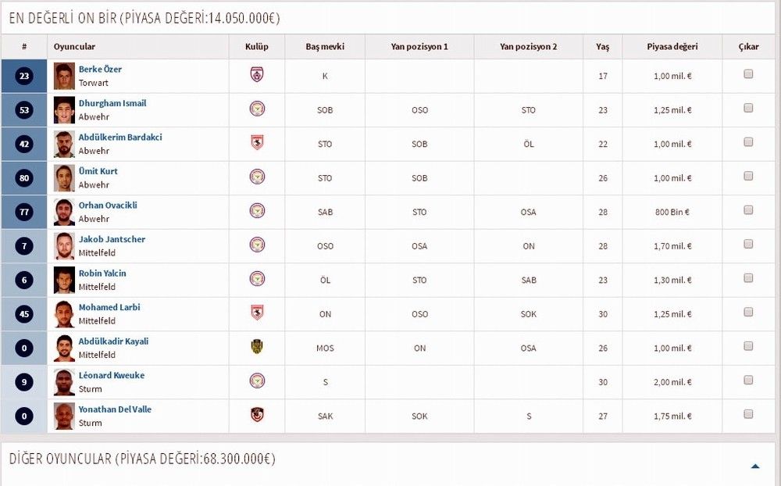Screen dimensions: 781x486
Task: Open Abdülkadir Kayali's player name link
Action: tap(113, 341)
